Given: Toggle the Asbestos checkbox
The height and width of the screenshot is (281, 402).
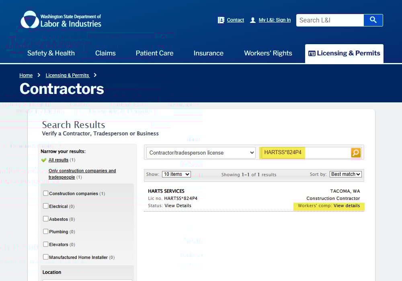Looking at the screenshot, I should tap(46, 219).
